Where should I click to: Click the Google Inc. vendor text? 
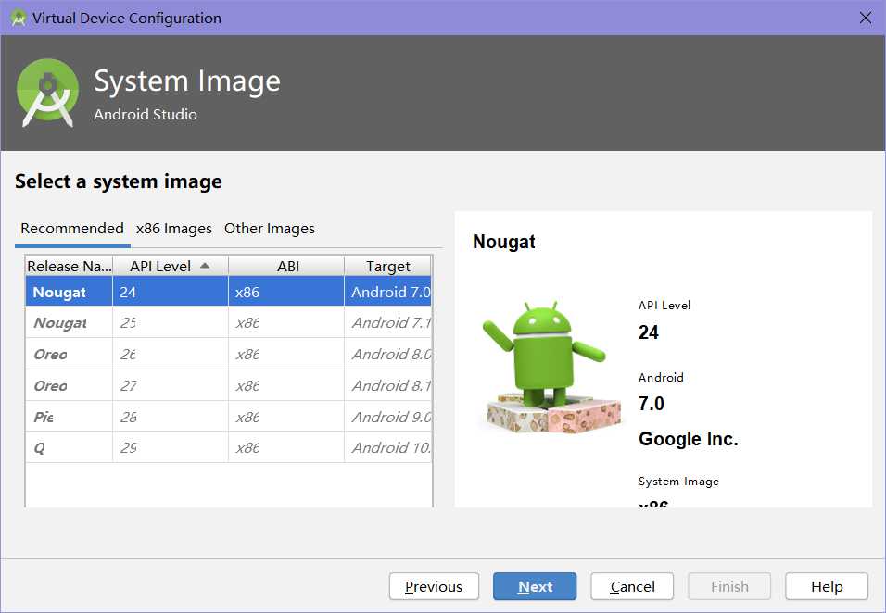click(689, 439)
